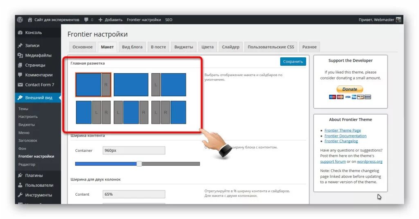Open Меню submenu item
419x219 pixels.
point(24,133)
